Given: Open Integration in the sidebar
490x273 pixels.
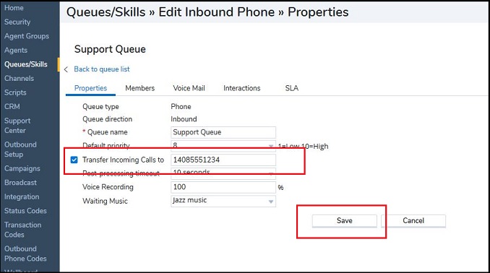Looking at the screenshot, I should pyautogui.click(x=22, y=197).
